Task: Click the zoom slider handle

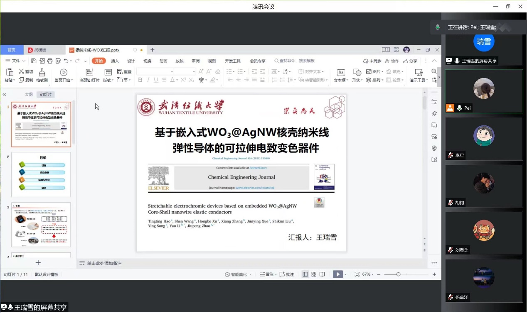Action: pyautogui.click(x=398, y=274)
